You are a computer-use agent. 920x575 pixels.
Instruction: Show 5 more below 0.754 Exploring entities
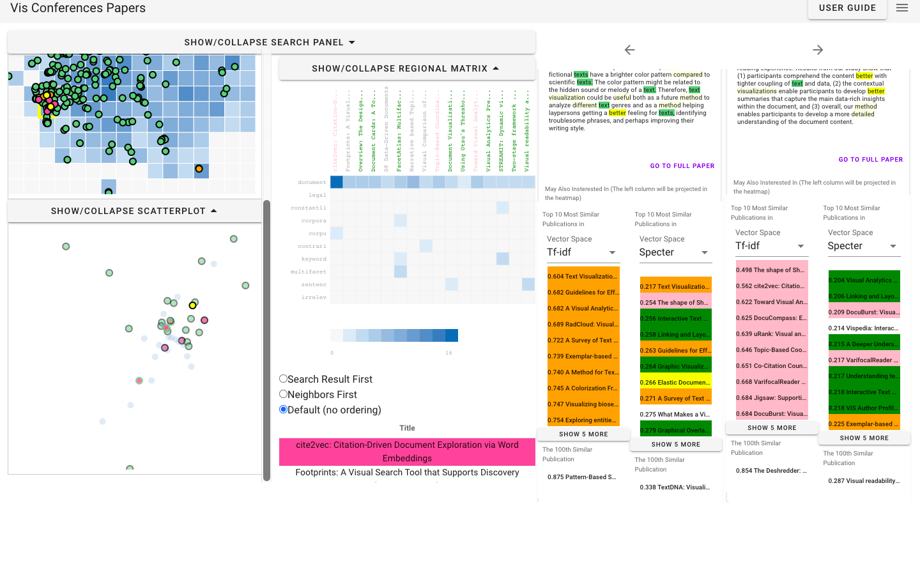tap(584, 434)
